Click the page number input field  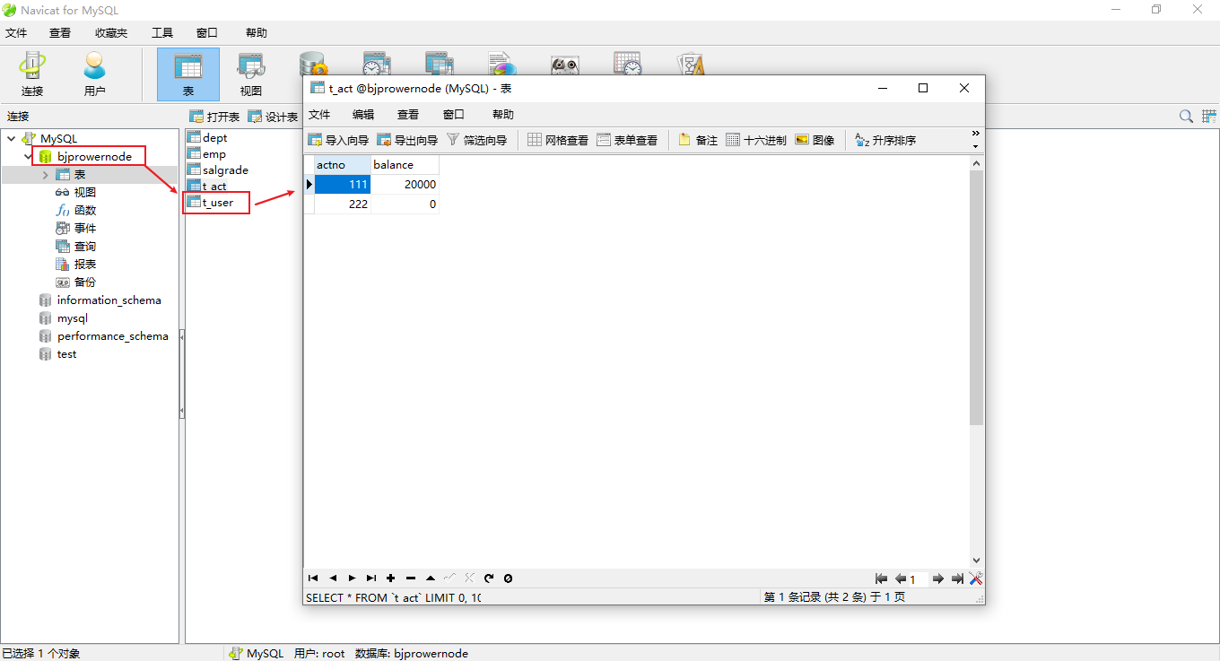[919, 579]
